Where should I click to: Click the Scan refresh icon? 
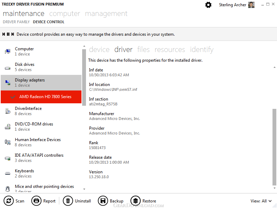(8, 201)
